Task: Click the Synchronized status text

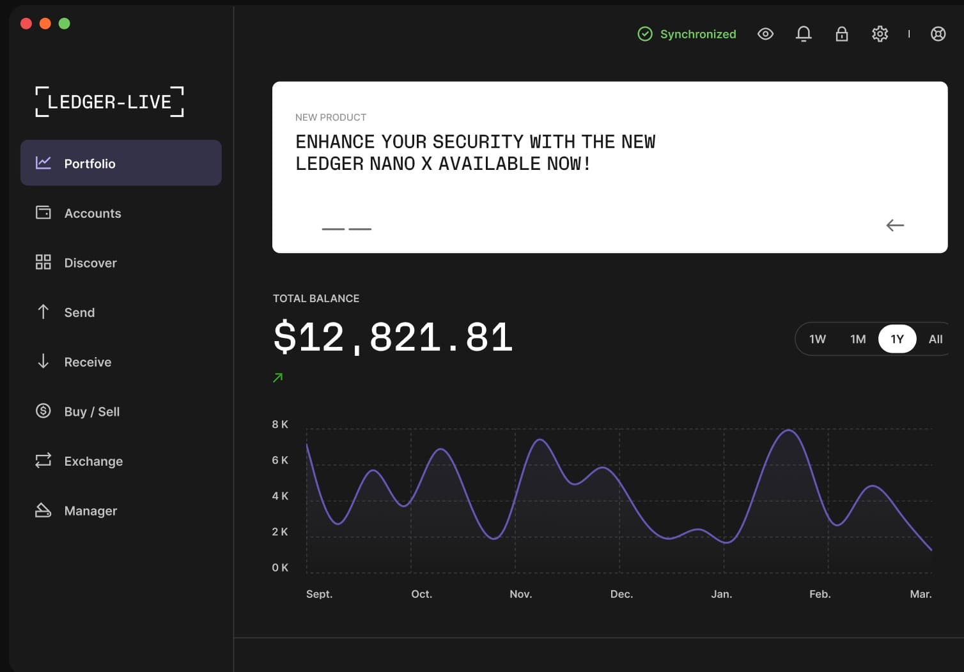Action: click(698, 34)
